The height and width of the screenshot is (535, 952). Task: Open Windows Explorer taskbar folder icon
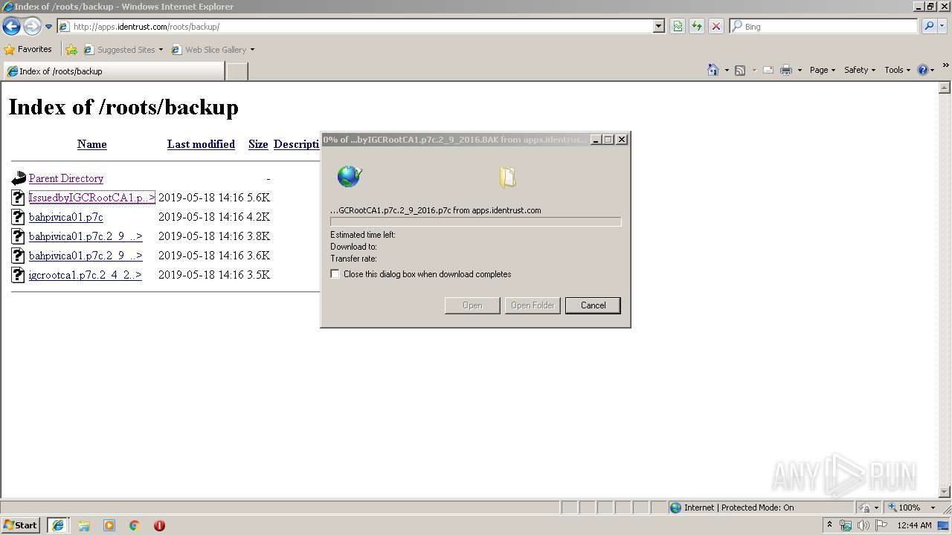click(84, 525)
